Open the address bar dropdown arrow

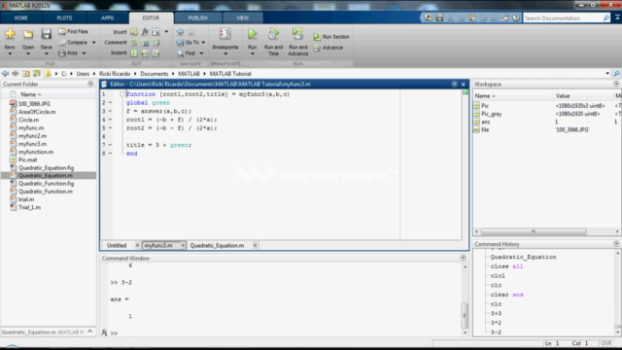point(607,74)
